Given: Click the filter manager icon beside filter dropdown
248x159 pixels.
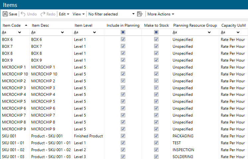Looking at the screenshot, I should pyautogui.click(x=140, y=14).
